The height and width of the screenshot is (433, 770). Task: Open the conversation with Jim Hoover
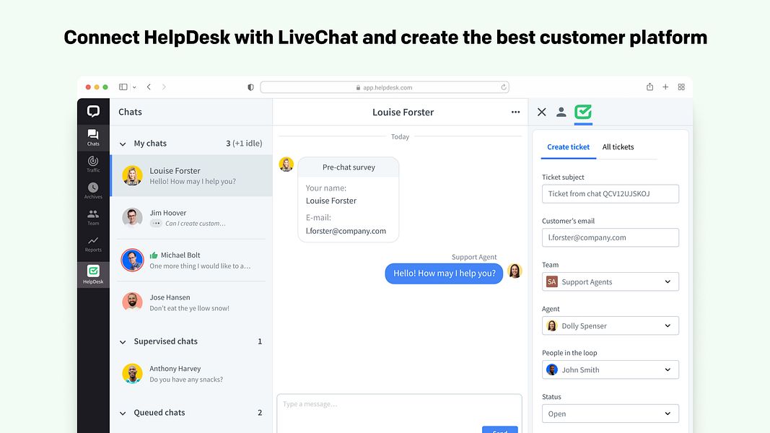tap(191, 218)
